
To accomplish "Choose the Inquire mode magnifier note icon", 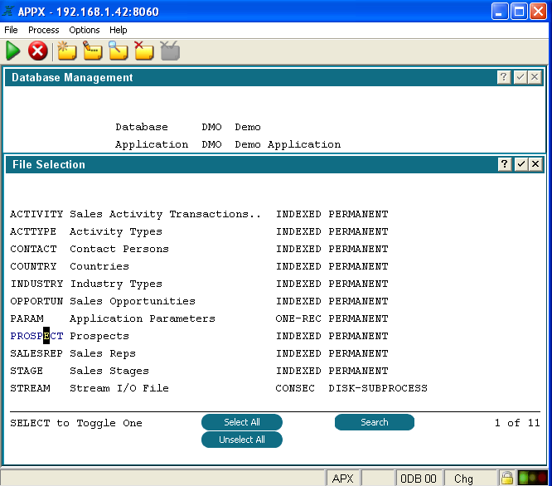I will pos(119,51).
